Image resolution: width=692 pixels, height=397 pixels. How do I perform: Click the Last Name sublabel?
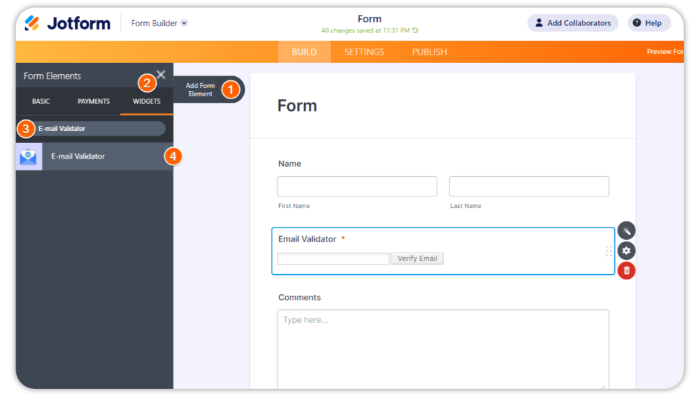(x=466, y=206)
